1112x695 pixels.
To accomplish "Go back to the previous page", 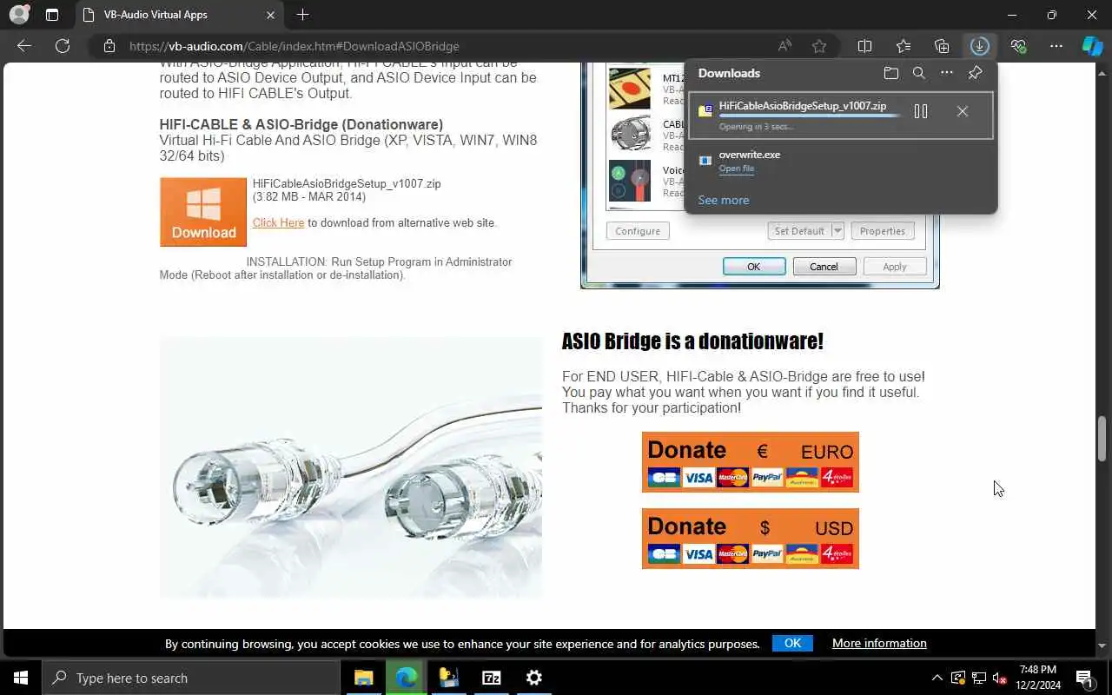I will (x=24, y=46).
